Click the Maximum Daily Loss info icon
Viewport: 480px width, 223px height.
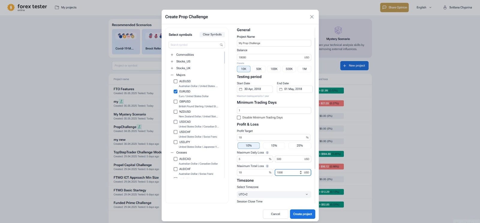click(x=267, y=153)
